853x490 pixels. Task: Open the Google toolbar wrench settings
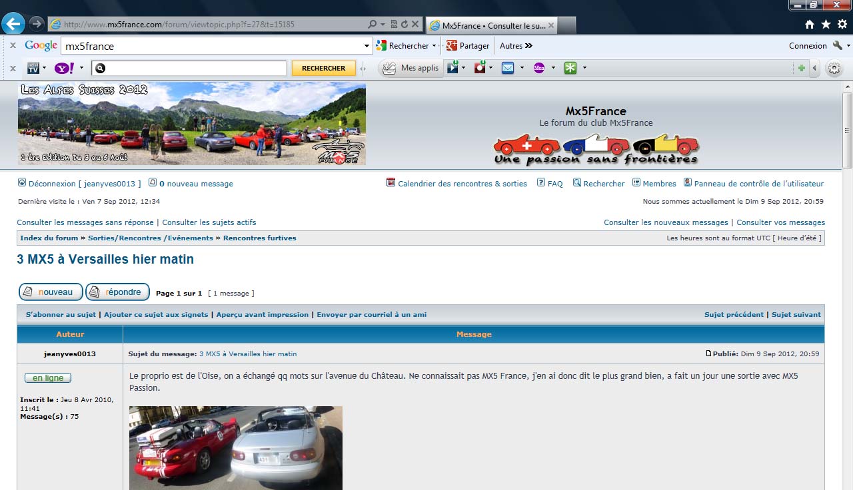coord(838,46)
